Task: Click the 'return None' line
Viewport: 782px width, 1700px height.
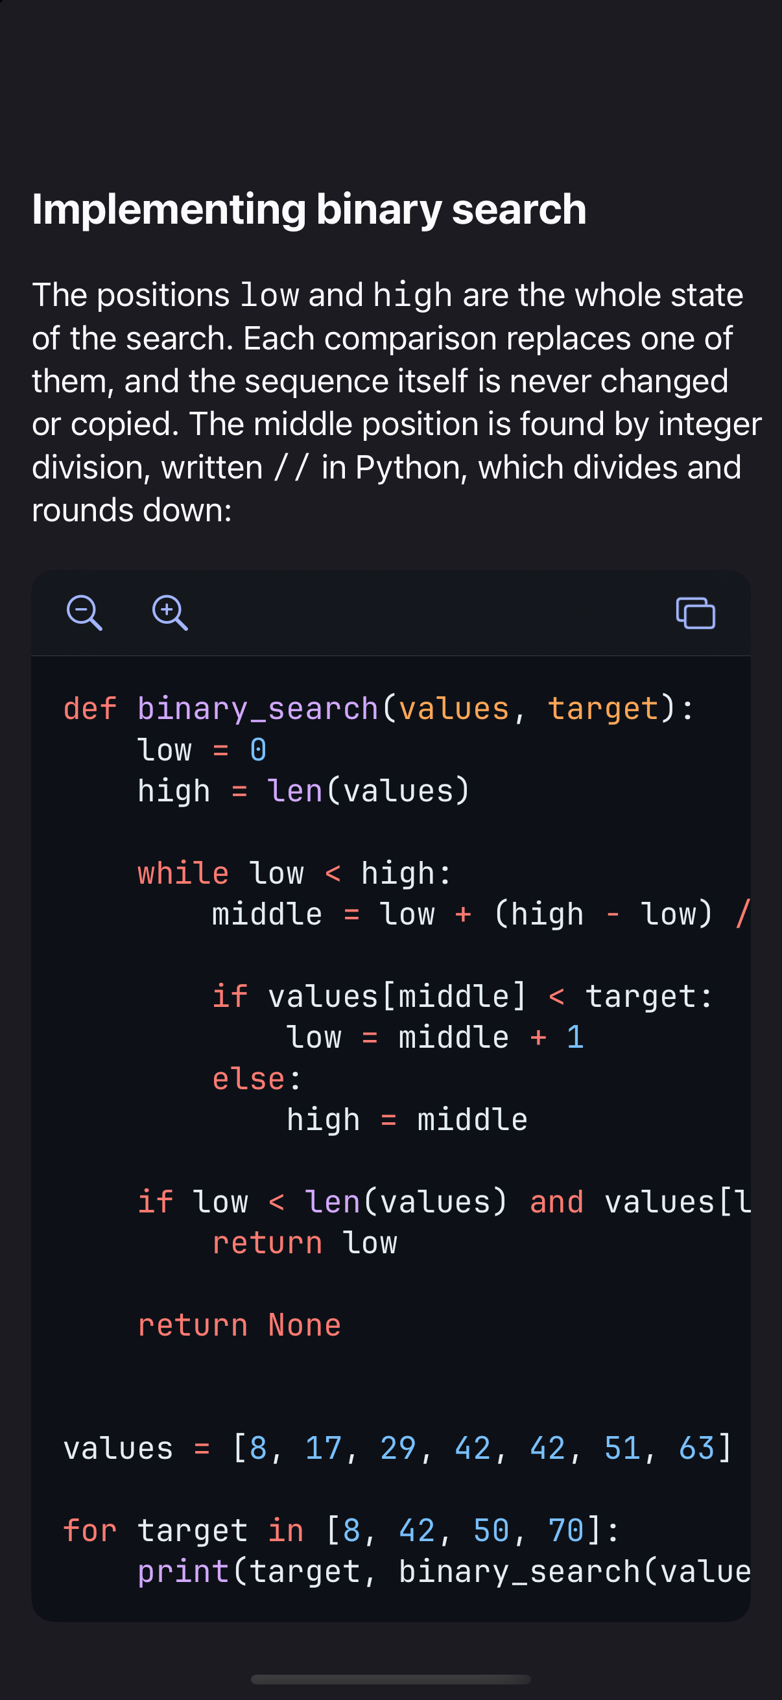Action: click(x=239, y=1325)
